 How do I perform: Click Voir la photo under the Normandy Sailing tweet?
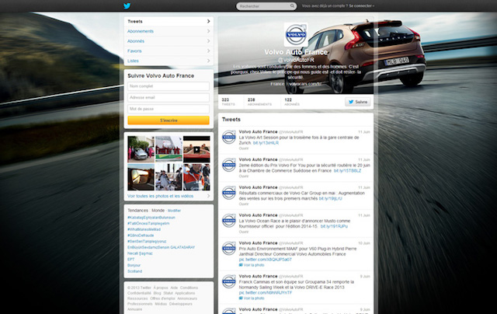click(252, 298)
